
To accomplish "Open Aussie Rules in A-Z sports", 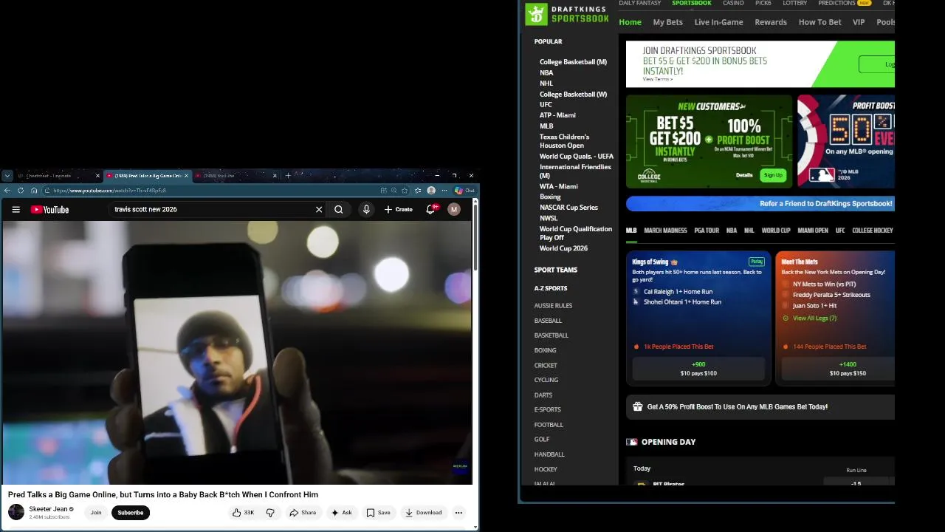I will 553,306.
